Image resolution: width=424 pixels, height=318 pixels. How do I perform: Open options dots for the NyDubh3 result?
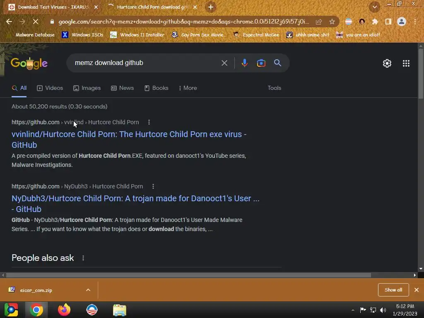(153, 186)
